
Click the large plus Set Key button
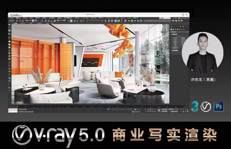click(x=159, y=110)
